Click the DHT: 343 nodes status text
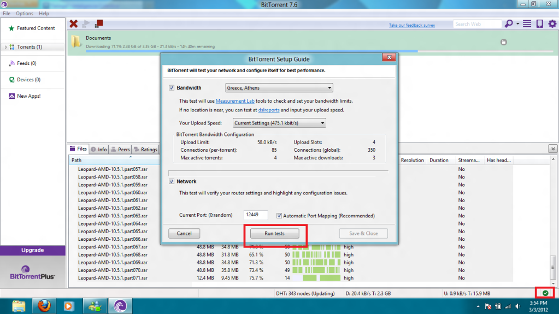 [305, 294]
